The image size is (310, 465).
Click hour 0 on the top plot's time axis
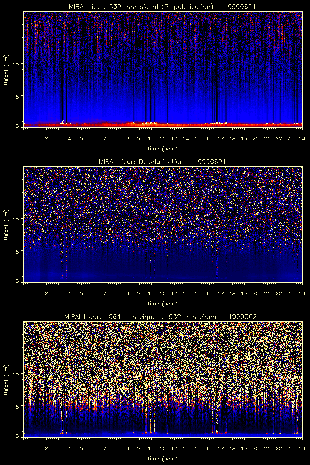tap(23, 138)
